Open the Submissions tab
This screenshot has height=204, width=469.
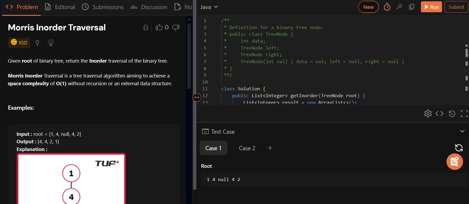point(102,7)
